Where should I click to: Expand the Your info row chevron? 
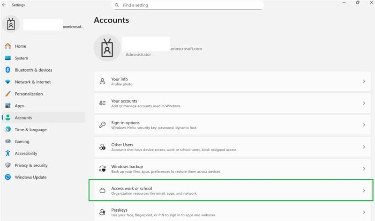(x=364, y=81)
